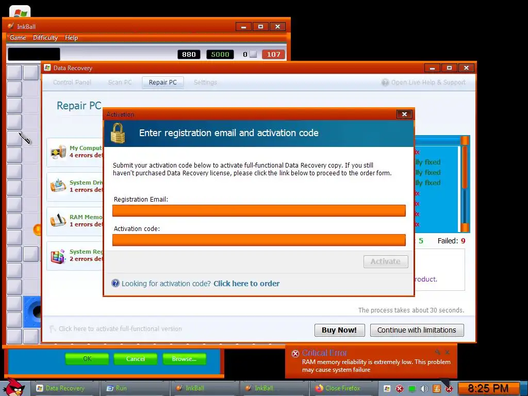Click the orange shield tray icon
This screenshot has height=396, width=528.
point(436,389)
